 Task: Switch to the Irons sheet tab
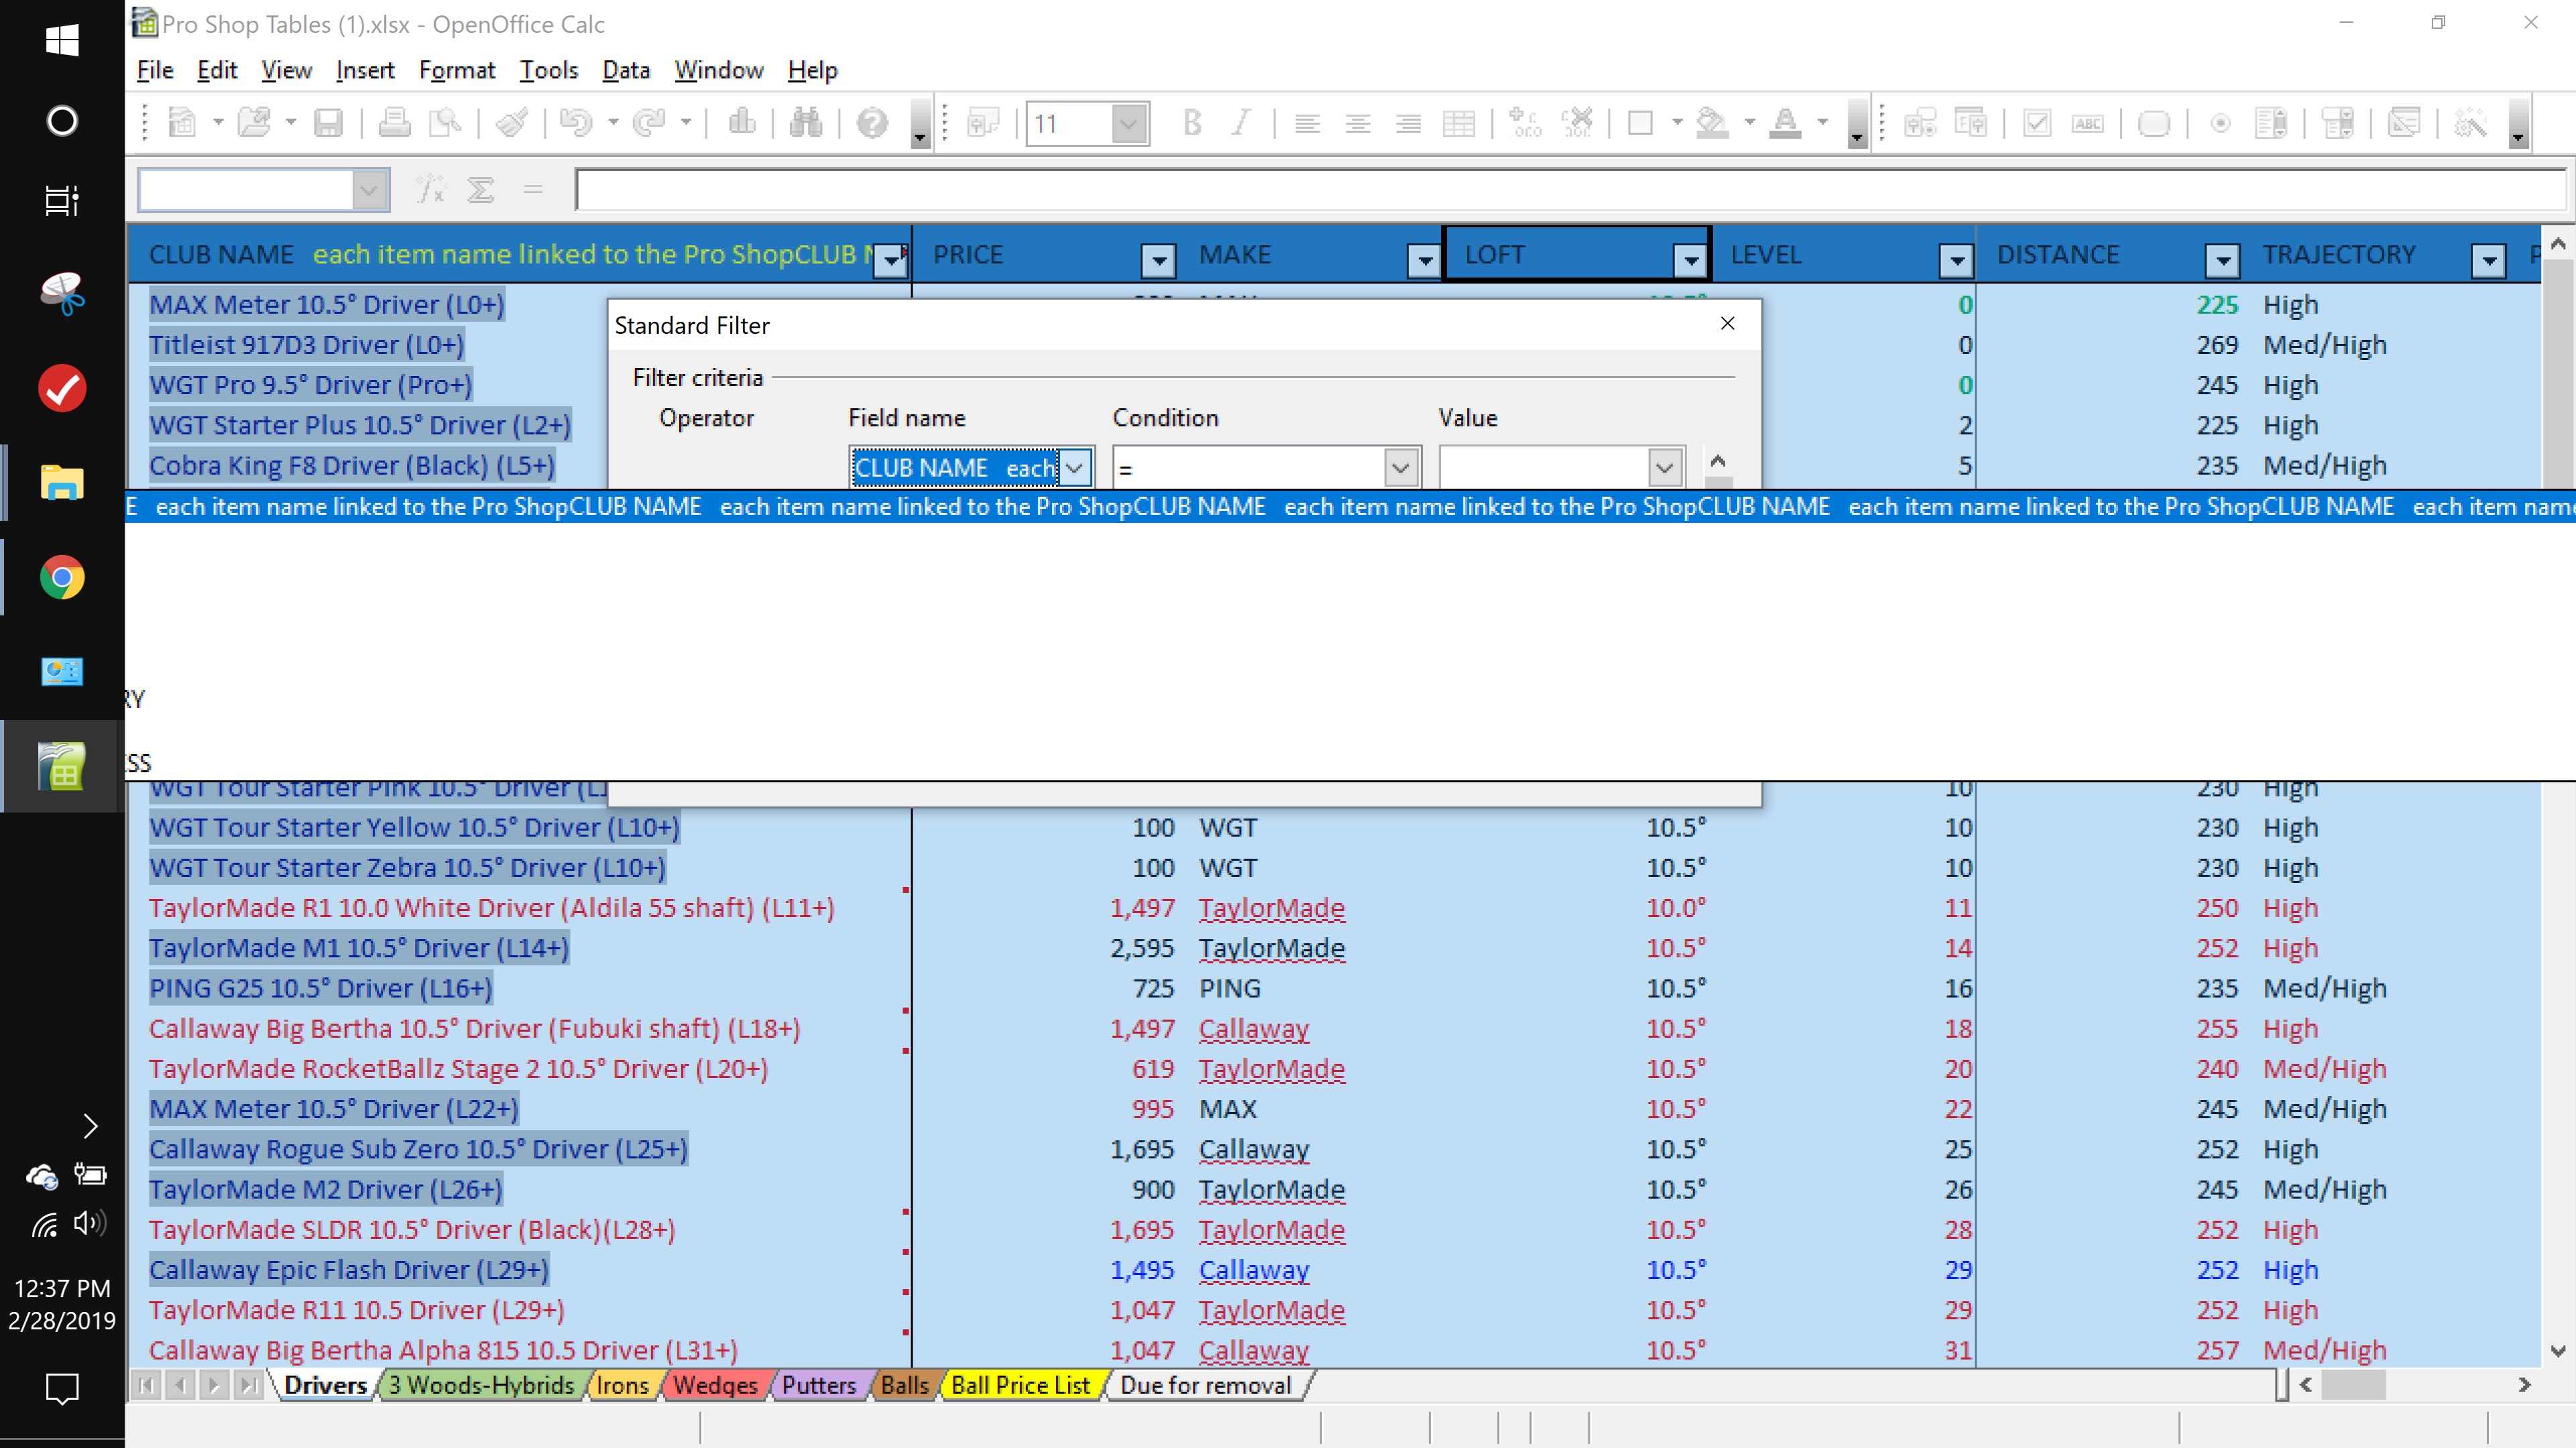[622, 1385]
